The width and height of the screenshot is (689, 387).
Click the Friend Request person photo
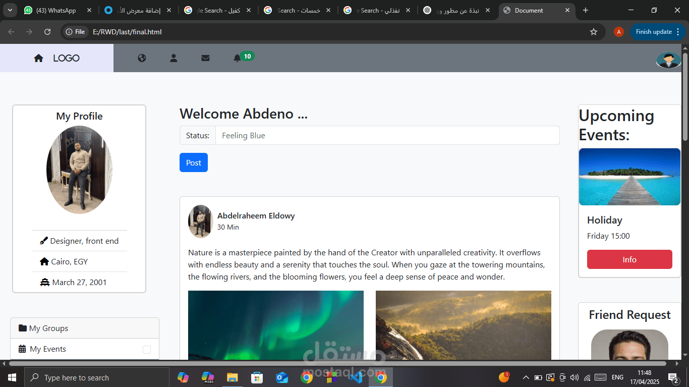[629, 345]
